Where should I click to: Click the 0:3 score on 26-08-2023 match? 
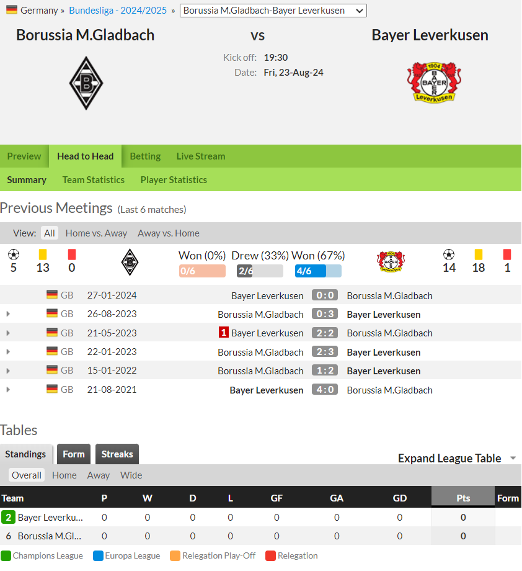tap(325, 314)
